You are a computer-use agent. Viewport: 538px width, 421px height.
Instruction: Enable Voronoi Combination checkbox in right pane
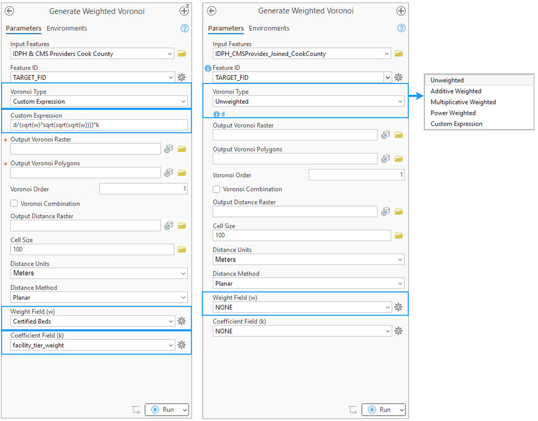[216, 189]
